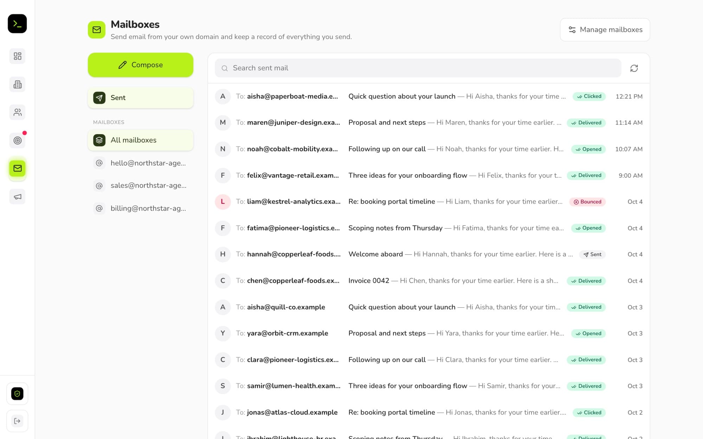Click the 'H' avatar for hannah@copperleaf-foods
Screen dimensions: 703x439
pos(223,254)
